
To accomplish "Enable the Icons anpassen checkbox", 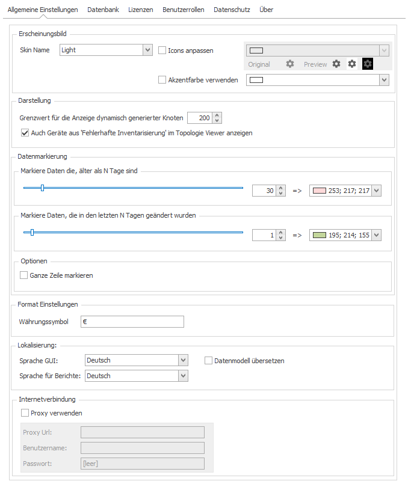I will (x=162, y=51).
